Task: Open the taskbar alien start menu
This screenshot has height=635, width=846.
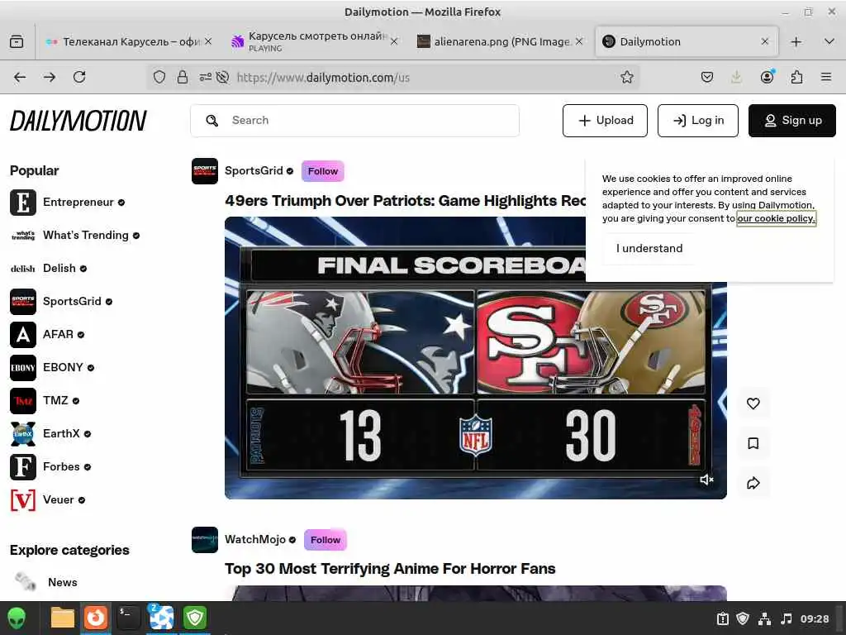Action: (17, 618)
